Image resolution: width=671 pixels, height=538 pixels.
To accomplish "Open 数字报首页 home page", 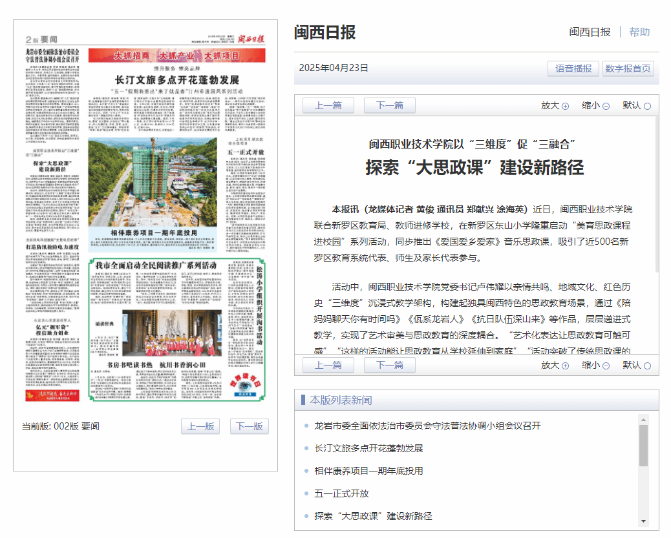I will (628, 68).
